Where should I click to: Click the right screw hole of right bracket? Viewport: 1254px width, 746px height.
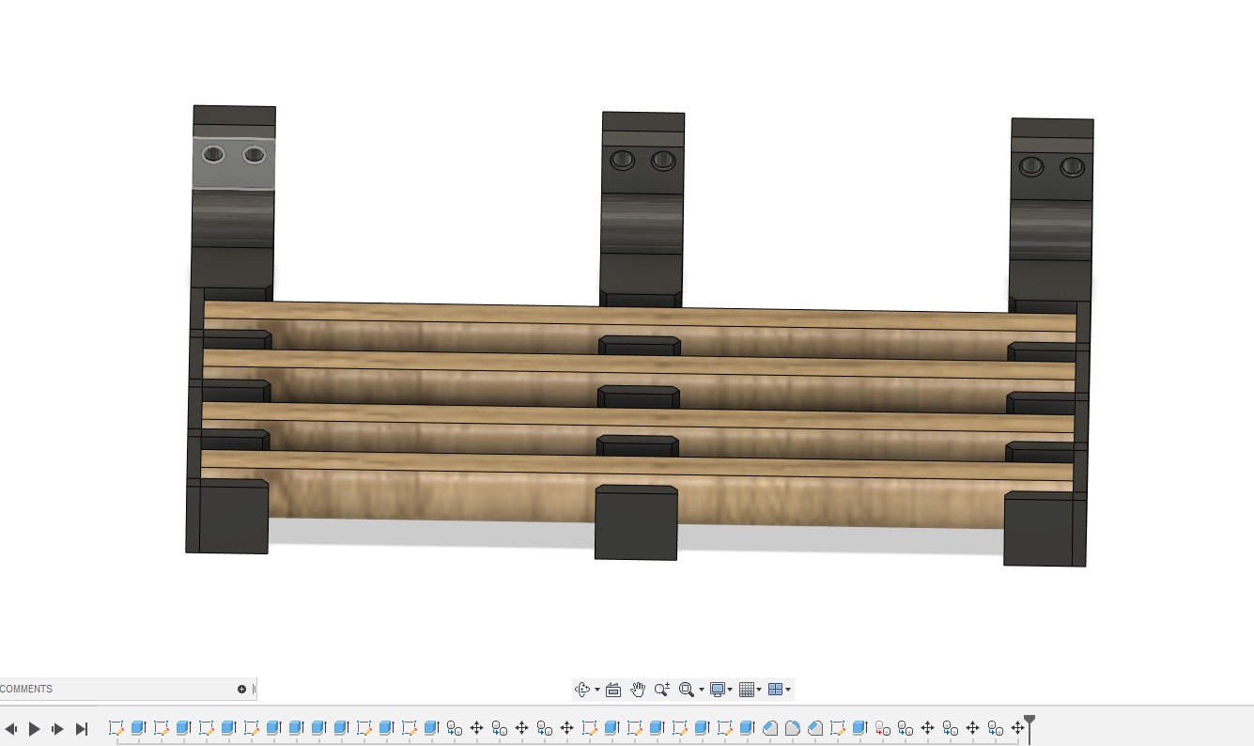[1072, 167]
